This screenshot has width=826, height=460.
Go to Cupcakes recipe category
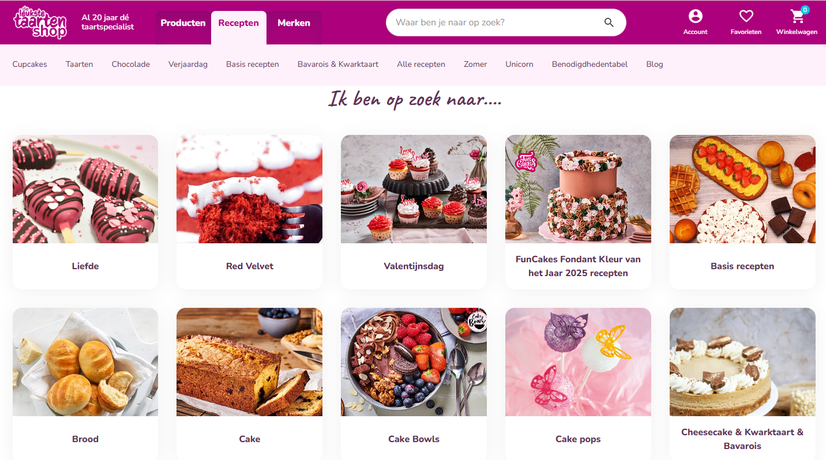(x=30, y=64)
